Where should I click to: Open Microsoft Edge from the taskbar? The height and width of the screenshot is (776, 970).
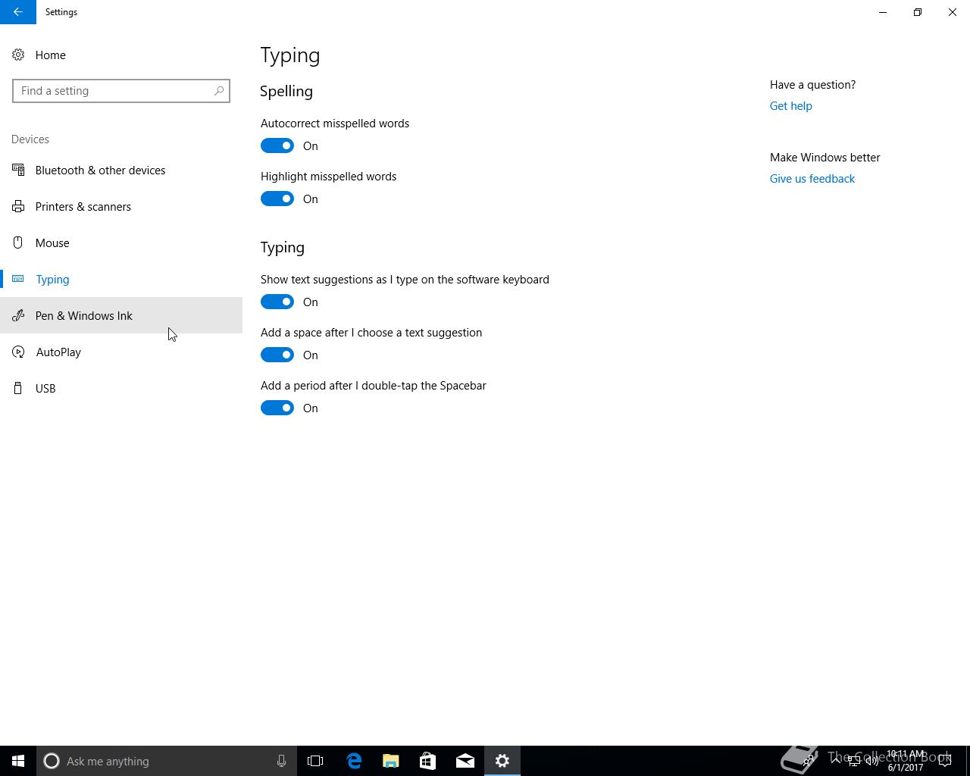tap(354, 761)
